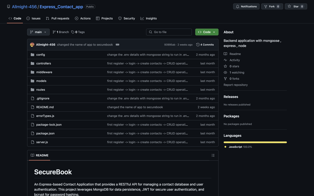Click the routes folder icon

tap(33, 90)
